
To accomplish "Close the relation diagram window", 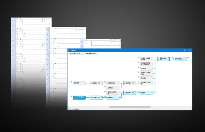I will [190, 50].
